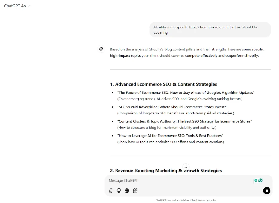The image size is (279, 203).
Task: Open the ChatGPT 4o model selector dropdown
Action: coord(17,6)
